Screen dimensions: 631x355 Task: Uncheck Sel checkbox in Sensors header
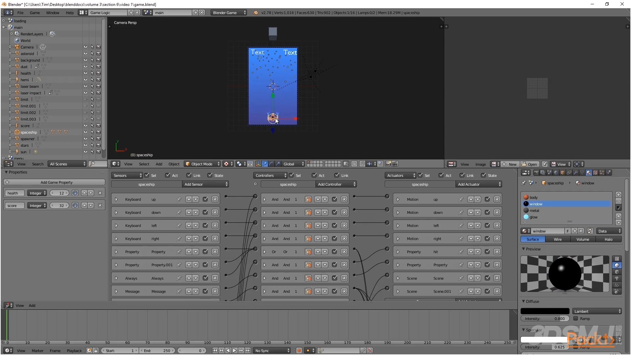point(147,175)
